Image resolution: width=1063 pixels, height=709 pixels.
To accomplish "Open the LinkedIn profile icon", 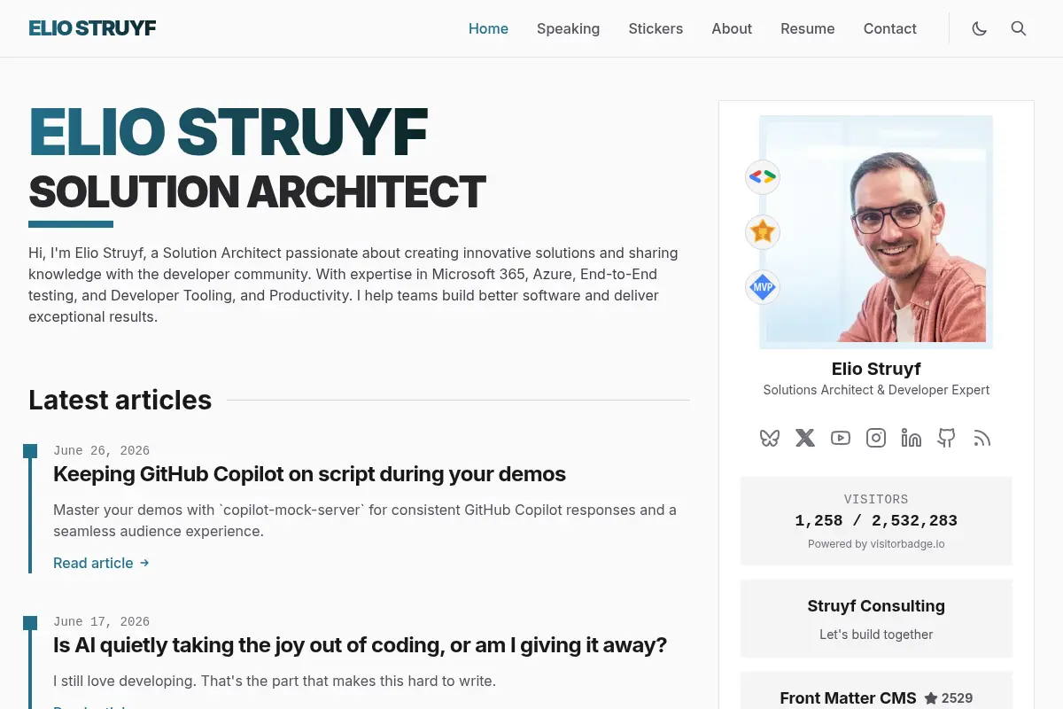I will 912,438.
